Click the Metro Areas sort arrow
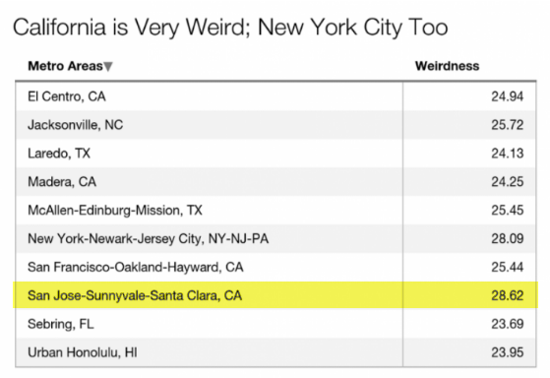 pos(108,66)
